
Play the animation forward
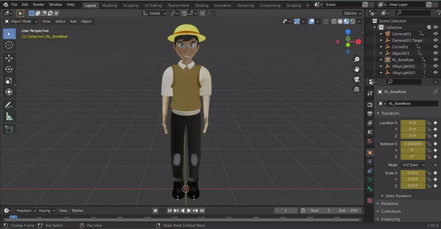[x=189, y=211]
